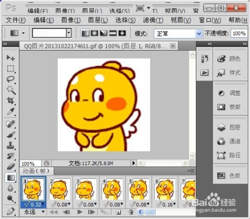250x219 pixels.
Task: Go to the previous frame
Action: (x=66, y=212)
